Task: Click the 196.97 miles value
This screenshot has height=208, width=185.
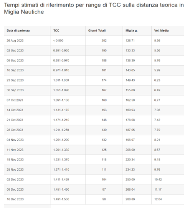Action: (130, 140)
